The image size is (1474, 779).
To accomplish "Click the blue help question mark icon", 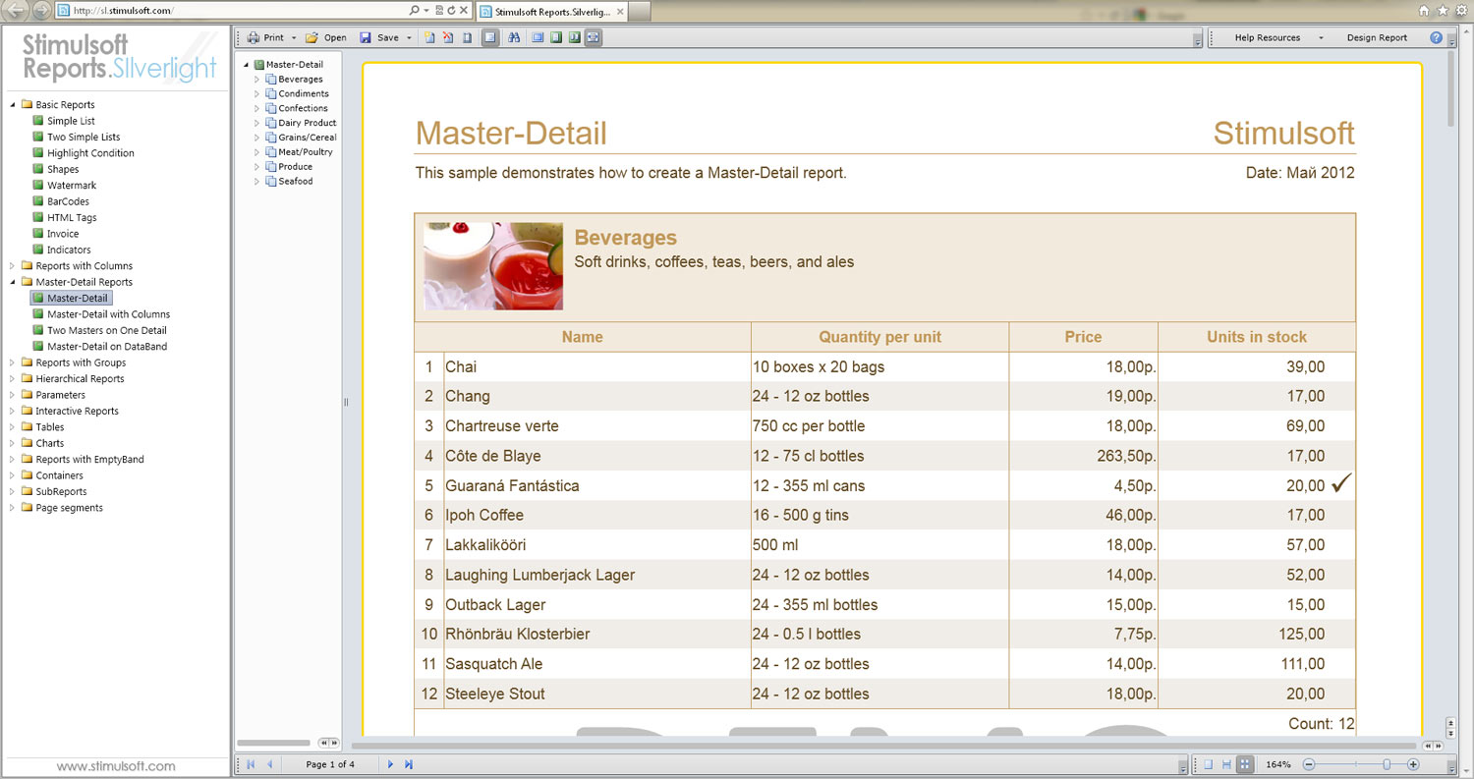I will [x=1436, y=37].
